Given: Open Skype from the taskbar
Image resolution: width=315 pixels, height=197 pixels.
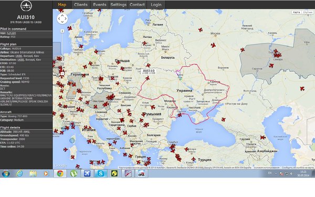Looking at the screenshot, I should 101,173.
